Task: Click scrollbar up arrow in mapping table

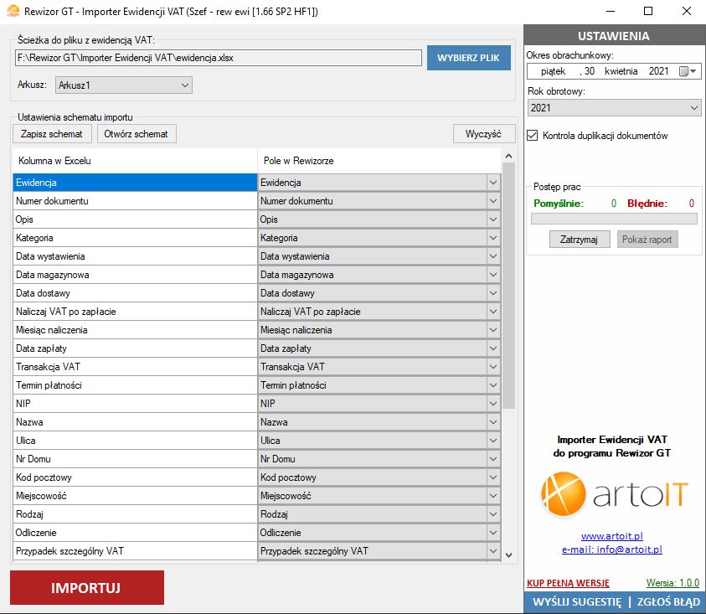Action: 508,157
